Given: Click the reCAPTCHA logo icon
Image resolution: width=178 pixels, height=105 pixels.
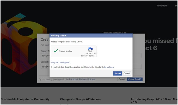Looking at the screenshot, I should (x=90, y=50).
